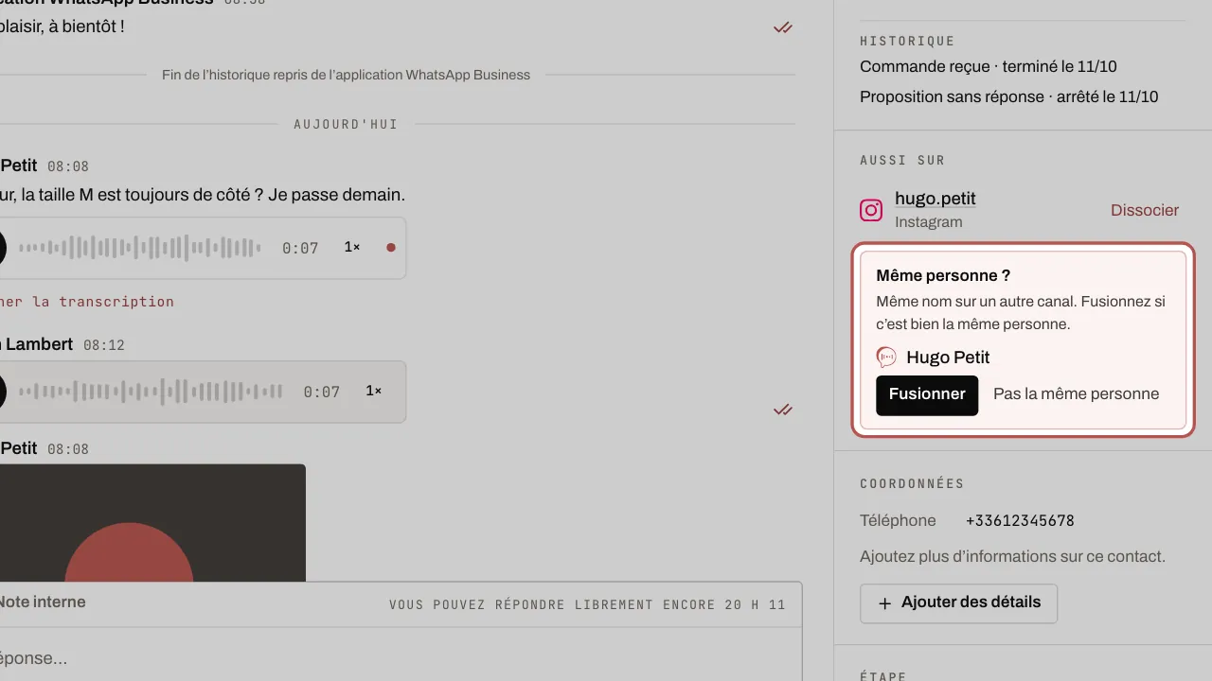The image size is (1212, 681).
Task: Click the phone number +33612345678
Action: tap(1020, 521)
